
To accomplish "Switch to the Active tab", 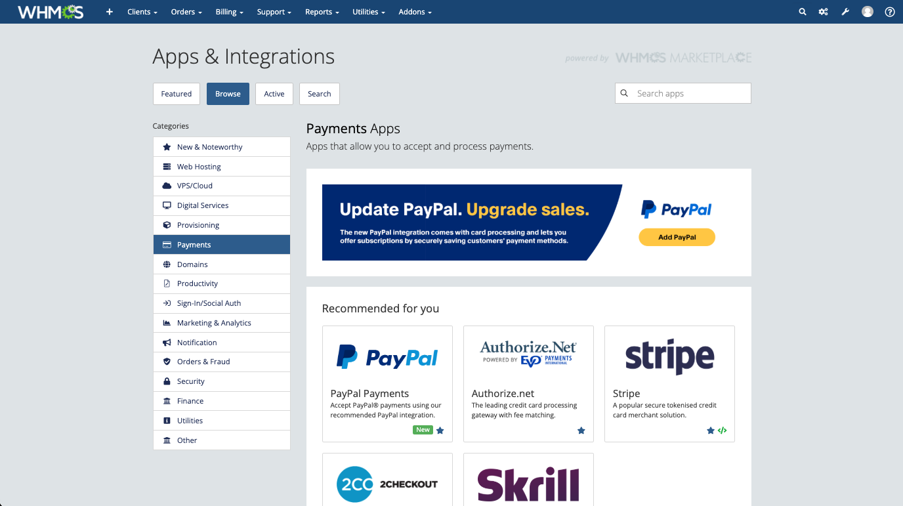I will click(x=274, y=94).
